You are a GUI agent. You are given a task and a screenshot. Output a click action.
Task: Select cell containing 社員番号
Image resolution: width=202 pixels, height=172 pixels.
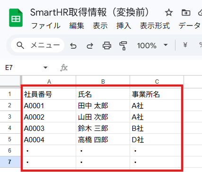coord(49,94)
